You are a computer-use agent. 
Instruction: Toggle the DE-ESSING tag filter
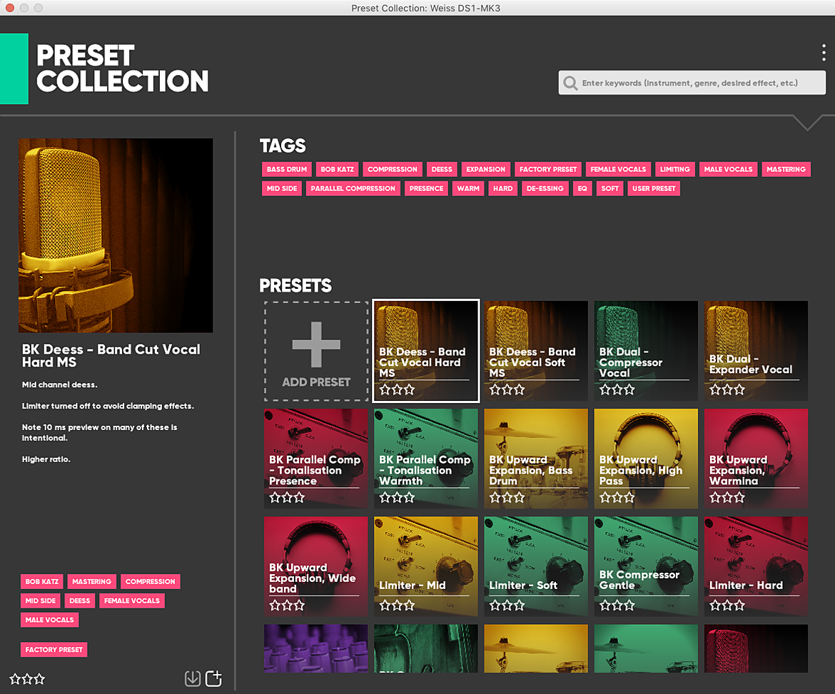[x=545, y=188]
